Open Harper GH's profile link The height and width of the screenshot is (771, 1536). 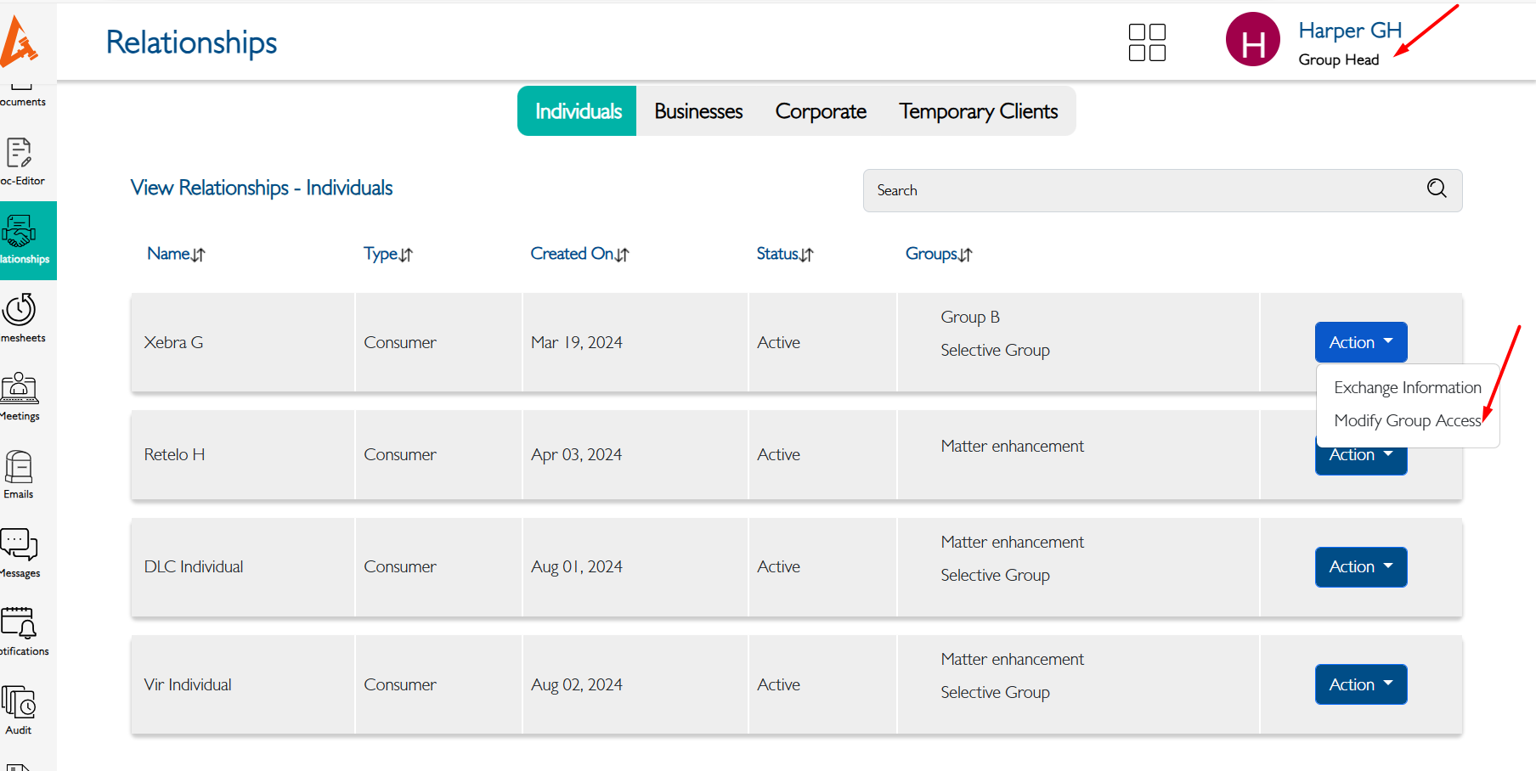click(1349, 31)
